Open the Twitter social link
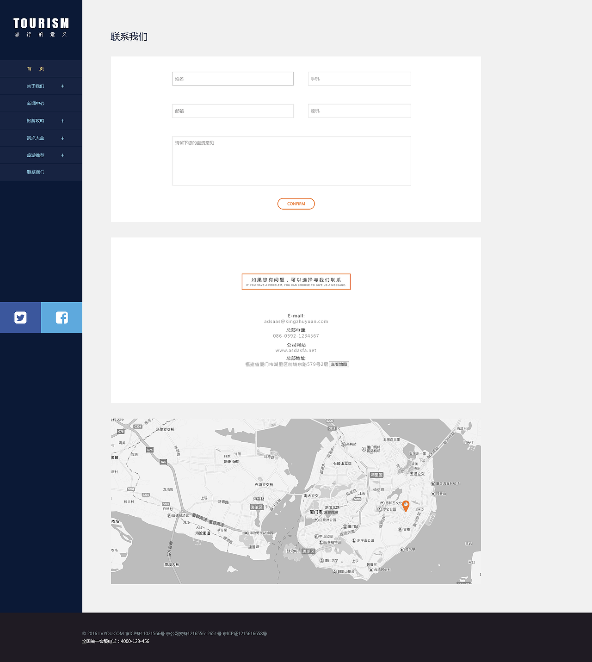Image resolution: width=592 pixels, height=662 pixels. 20,317
